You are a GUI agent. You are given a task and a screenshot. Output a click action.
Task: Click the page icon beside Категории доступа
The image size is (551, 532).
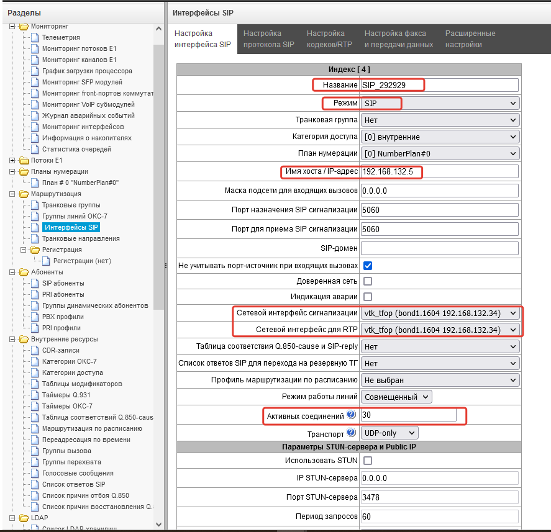(35, 372)
